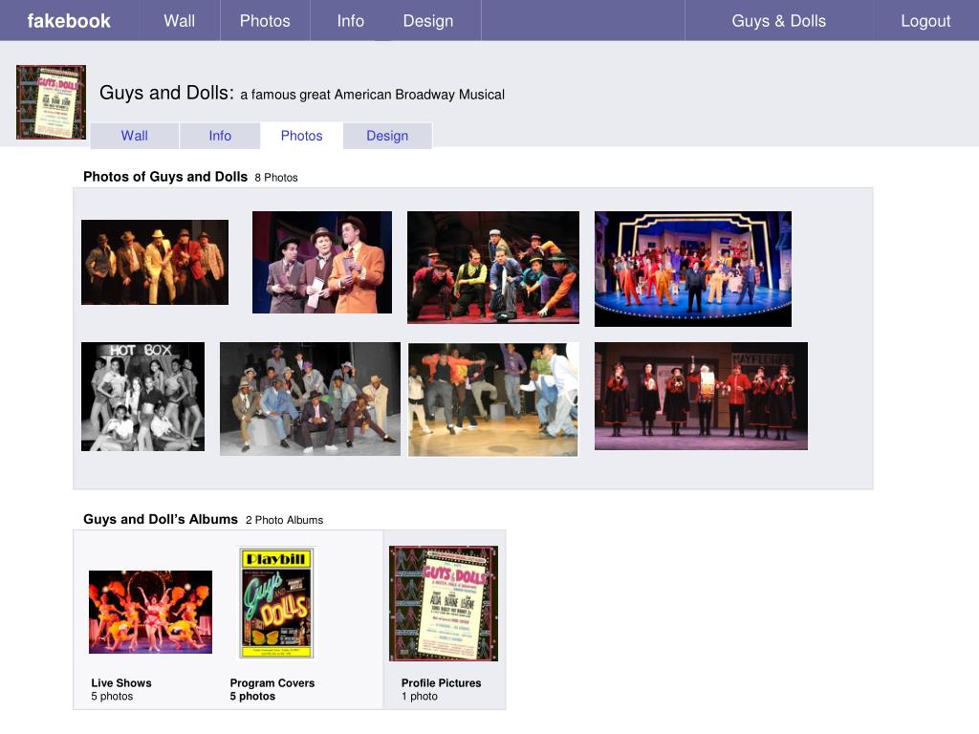
Task: Open photo of red-uniformed mission band
Action: point(701,396)
